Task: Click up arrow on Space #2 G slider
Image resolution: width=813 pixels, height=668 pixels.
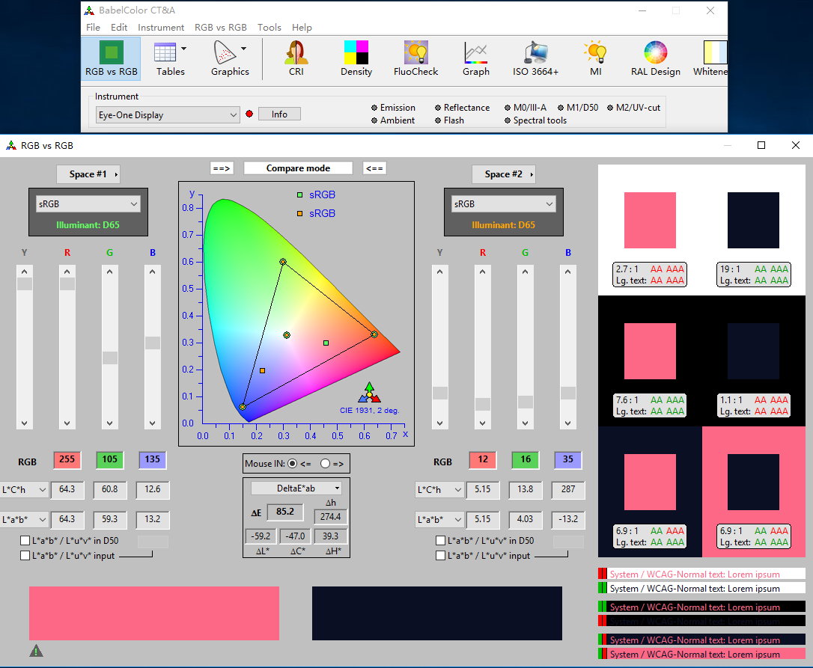Action: pyautogui.click(x=526, y=272)
